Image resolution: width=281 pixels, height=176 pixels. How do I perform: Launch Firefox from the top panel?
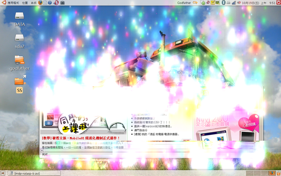pyautogui.click(x=40, y=3)
